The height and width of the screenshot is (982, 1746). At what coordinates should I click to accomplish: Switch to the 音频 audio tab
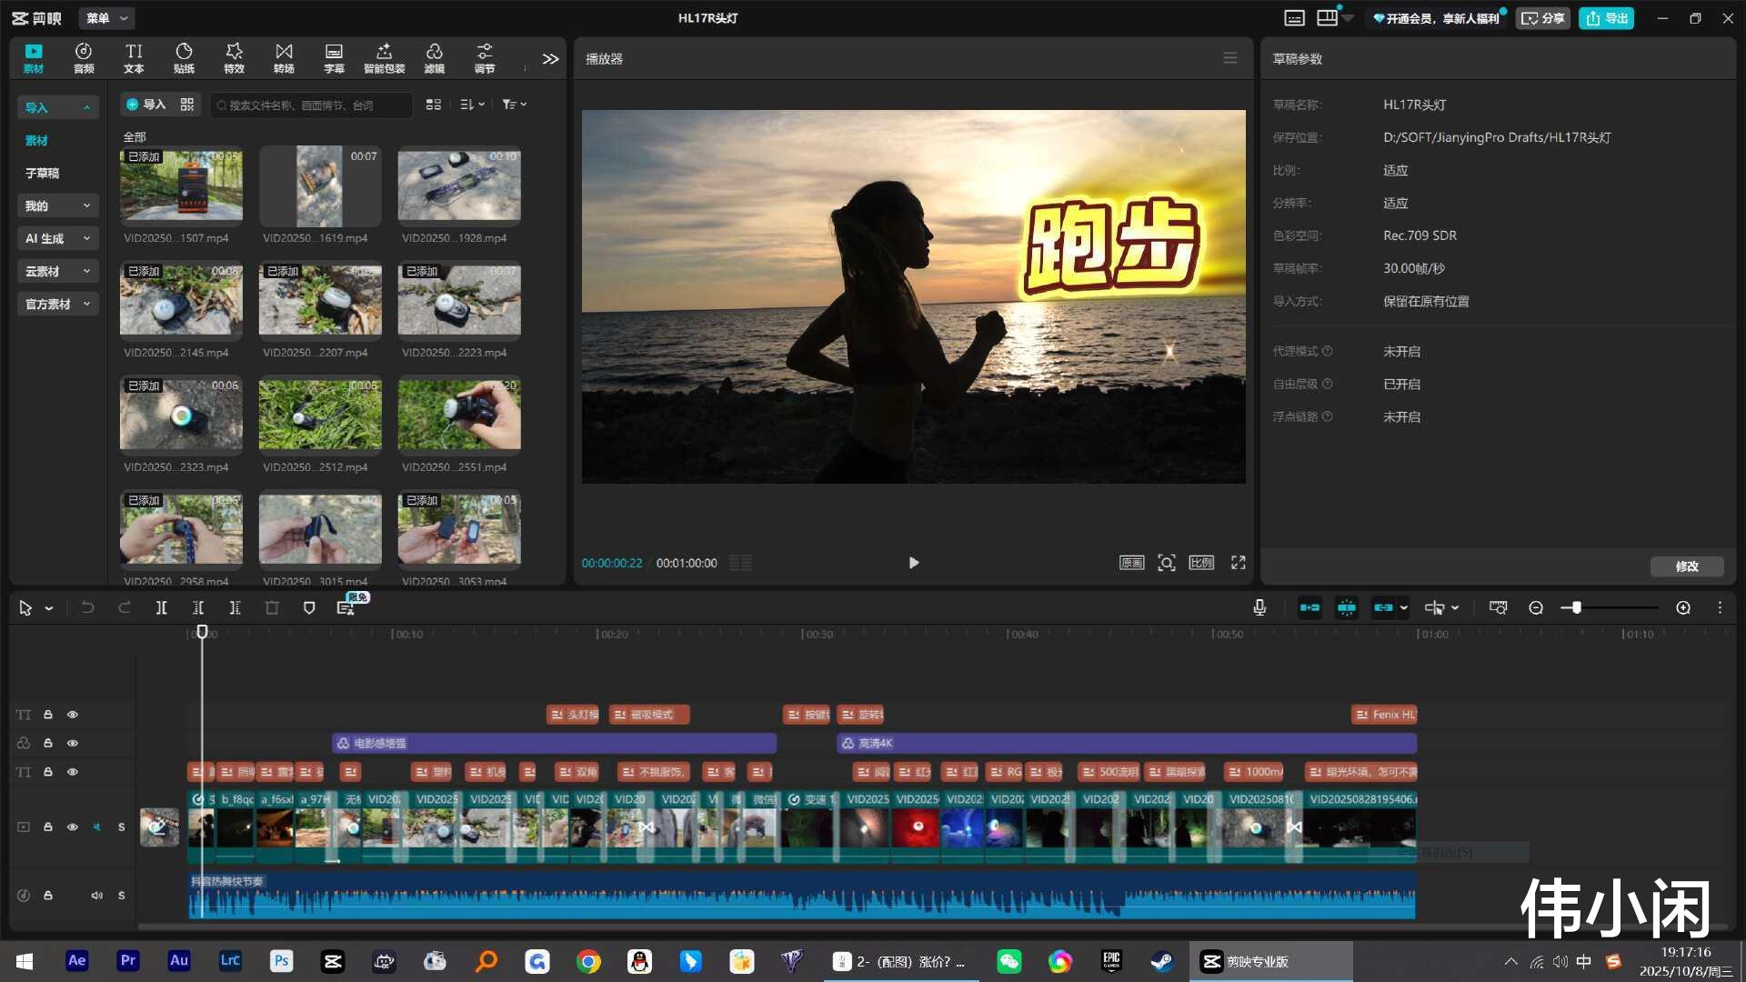(84, 58)
